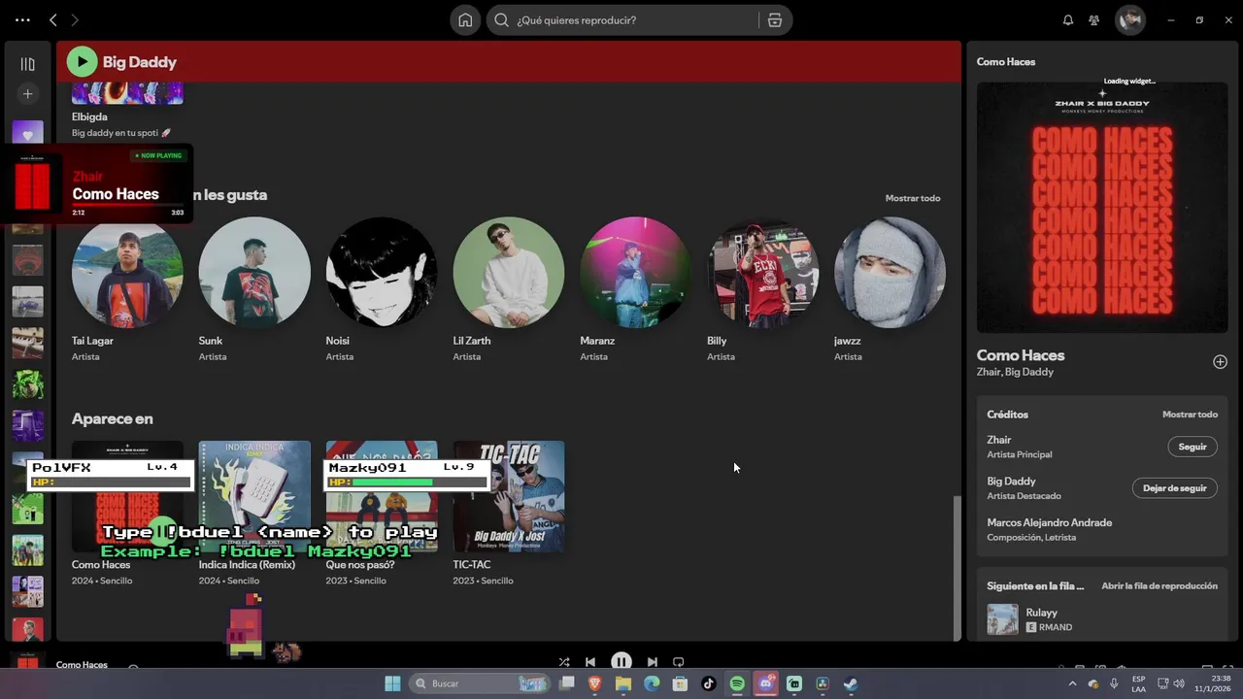
Task: Show all fans-also-like artists
Action: click(x=913, y=198)
